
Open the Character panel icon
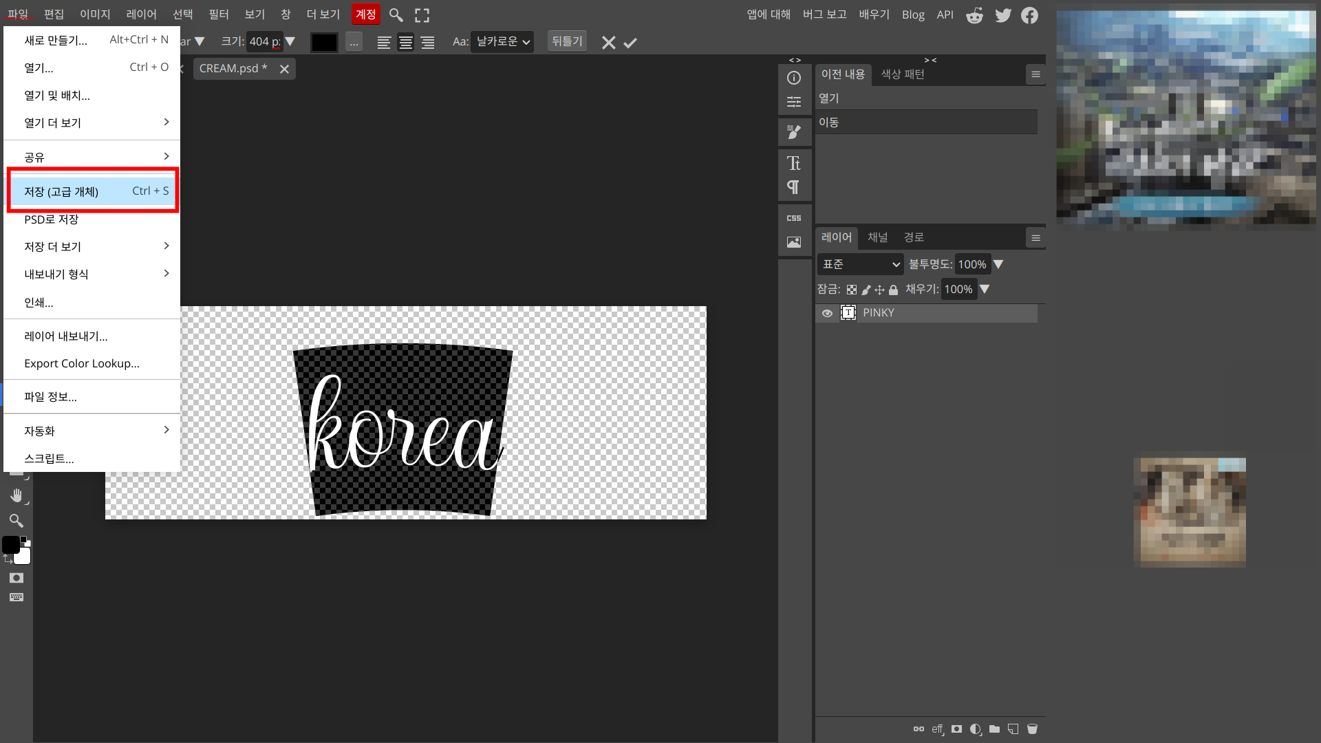point(794,163)
